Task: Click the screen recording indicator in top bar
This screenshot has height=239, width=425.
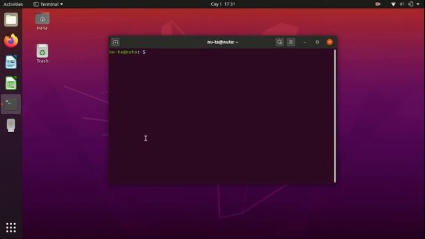Action: [x=378, y=4]
